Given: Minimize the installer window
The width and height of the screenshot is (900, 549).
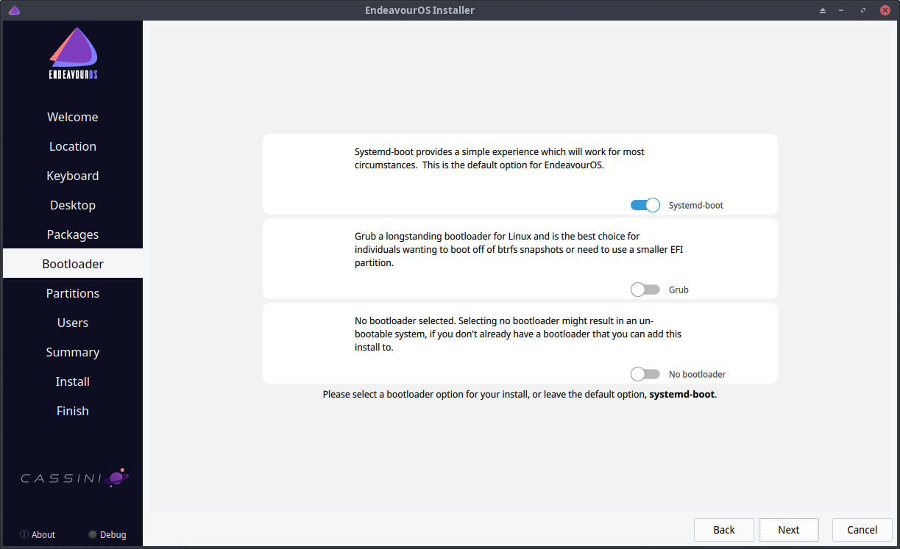Looking at the screenshot, I should (843, 10).
